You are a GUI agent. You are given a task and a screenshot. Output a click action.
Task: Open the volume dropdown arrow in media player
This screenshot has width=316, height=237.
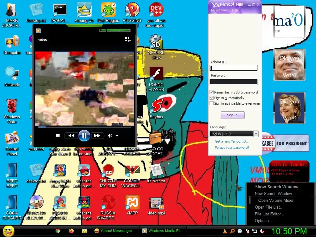(x=117, y=136)
